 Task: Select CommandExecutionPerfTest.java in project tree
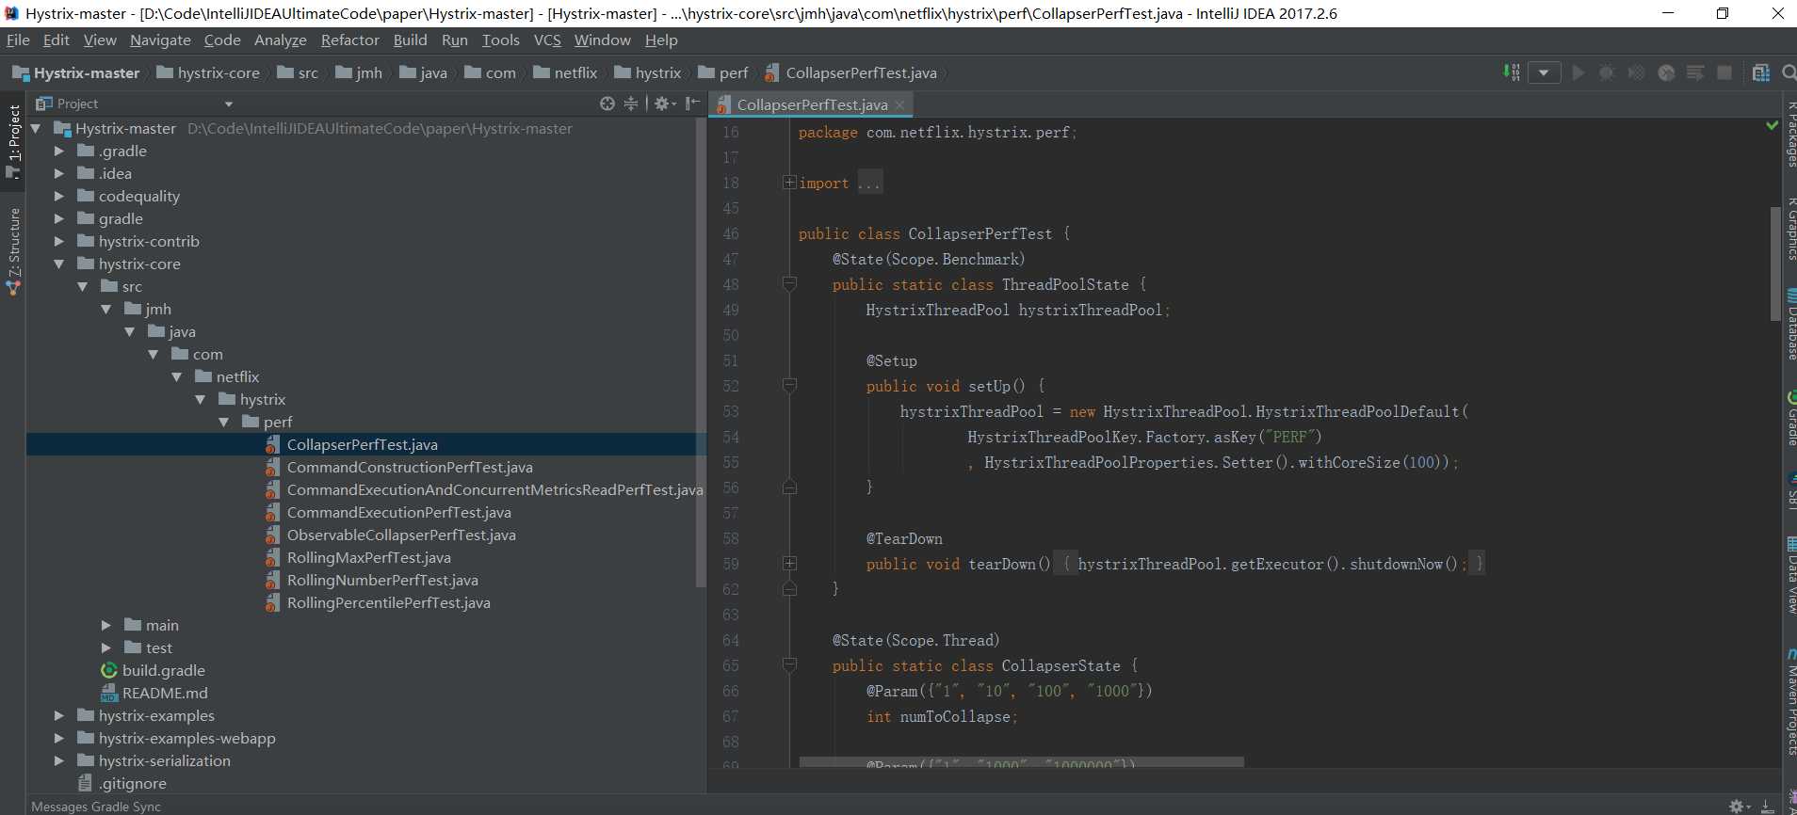pyautogui.click(x=399, y=512)
